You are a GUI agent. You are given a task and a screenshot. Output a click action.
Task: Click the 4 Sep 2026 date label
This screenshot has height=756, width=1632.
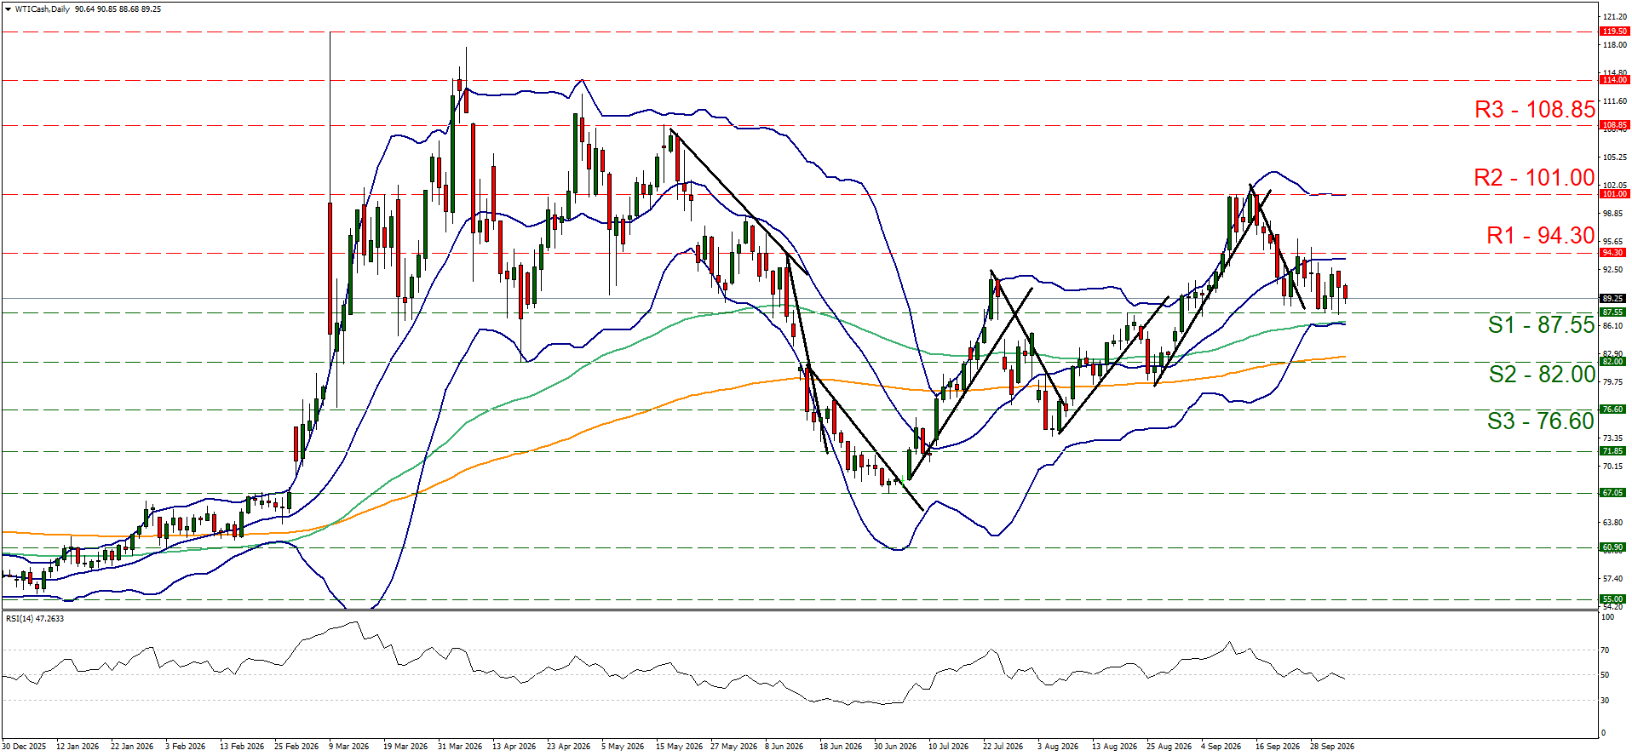click(x=1221, y=747)
